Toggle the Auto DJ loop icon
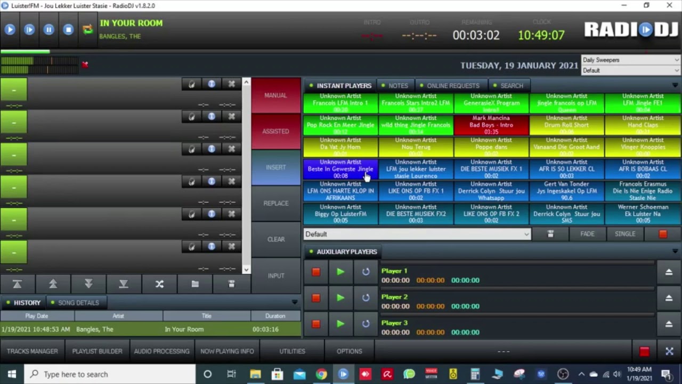Viewport: 682px width, 384px height. click(87, 30)
